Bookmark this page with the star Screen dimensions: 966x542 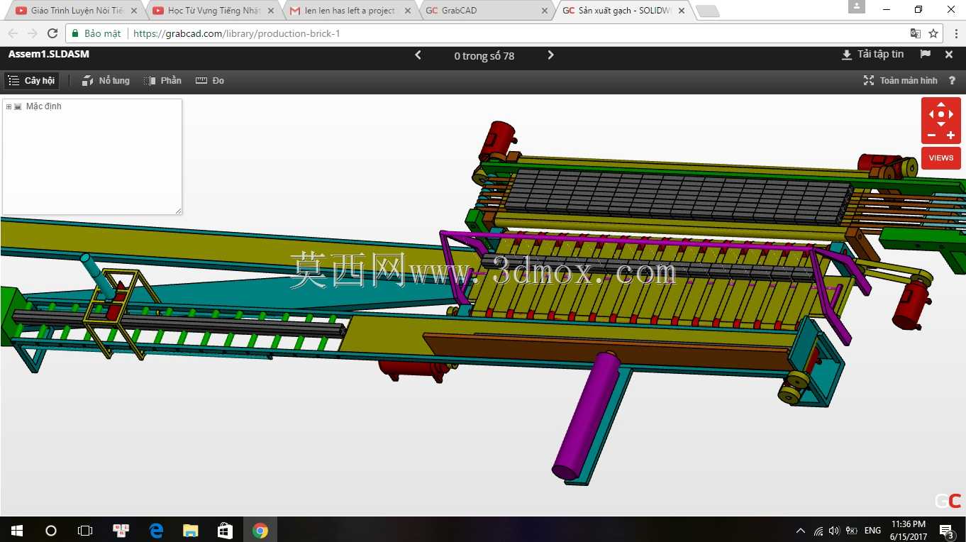pos(933,33)
